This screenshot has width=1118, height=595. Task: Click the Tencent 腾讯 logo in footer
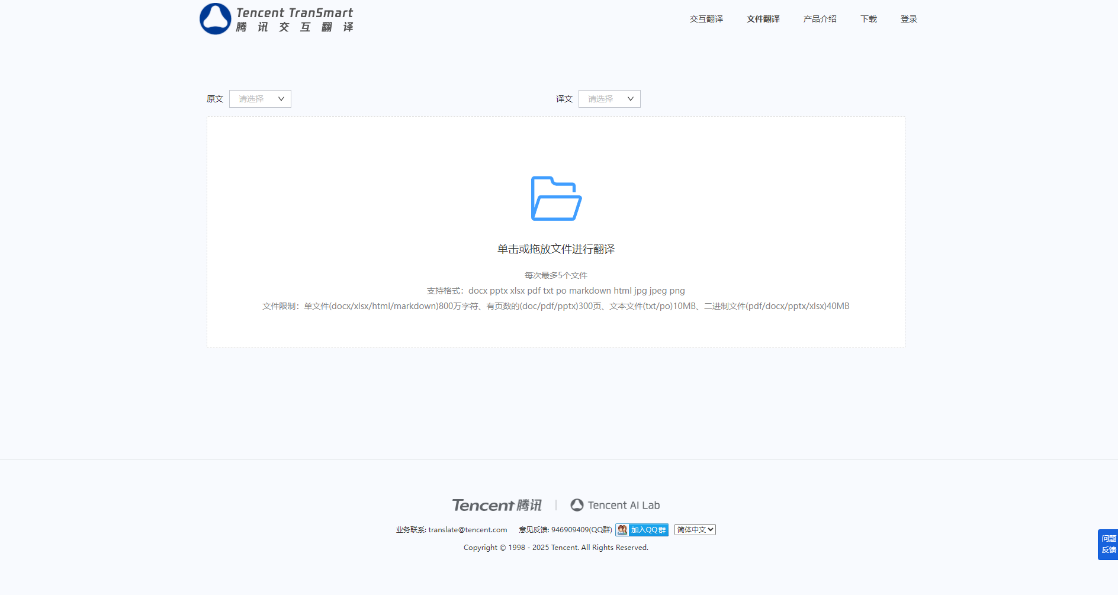pyautogui.click(x=497, y=504)
